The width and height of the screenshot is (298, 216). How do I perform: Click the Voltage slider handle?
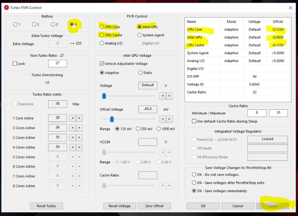tap(104, 96)
